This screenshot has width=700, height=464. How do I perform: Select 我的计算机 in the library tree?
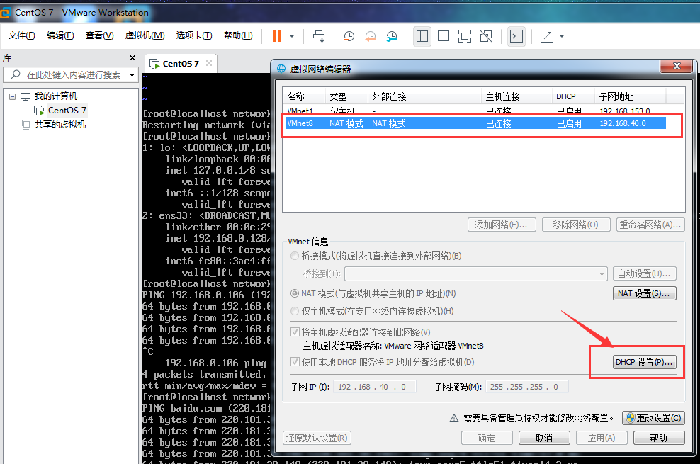(x=56, y=96)
